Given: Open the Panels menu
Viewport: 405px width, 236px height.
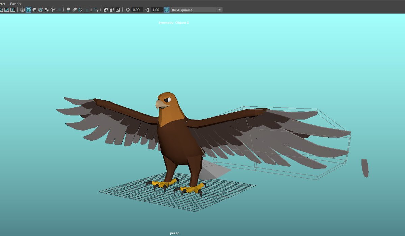Looking at the screenshot, I should tap(15, 4).
